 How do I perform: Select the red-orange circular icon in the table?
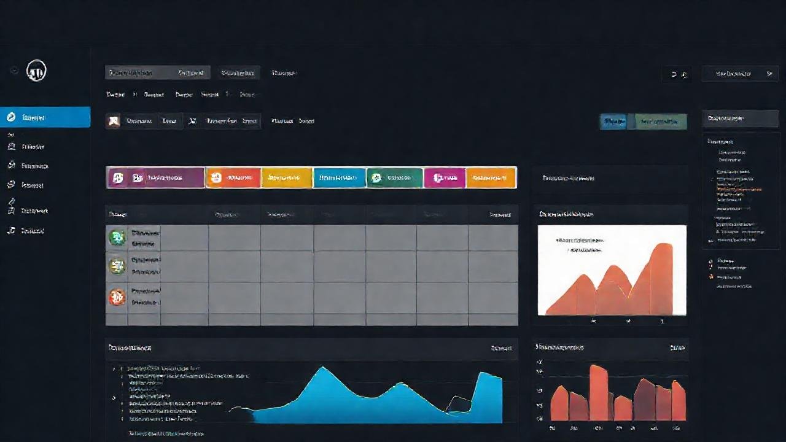click(x=117, y=297)
